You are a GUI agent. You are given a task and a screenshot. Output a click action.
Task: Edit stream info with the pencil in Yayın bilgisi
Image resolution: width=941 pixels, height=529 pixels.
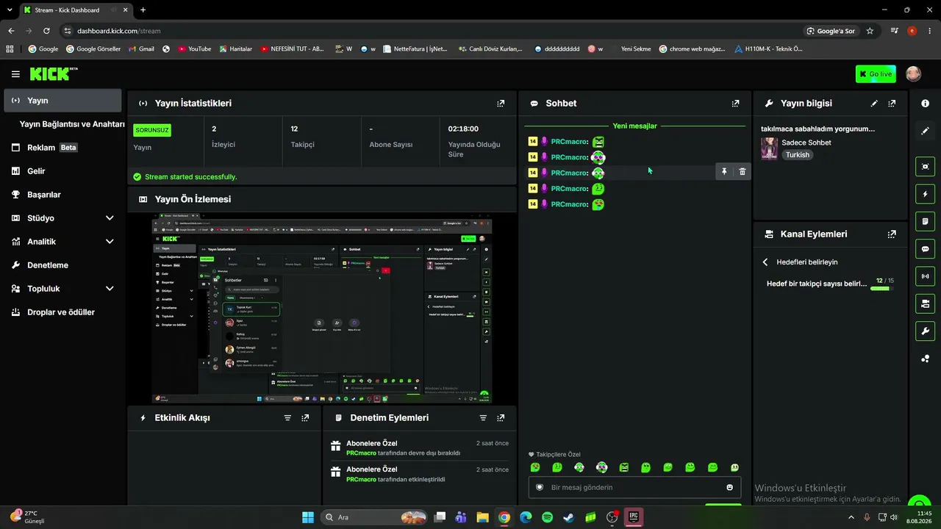tap(874, 104)
